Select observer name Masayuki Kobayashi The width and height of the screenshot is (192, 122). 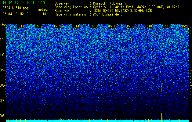[x=110, y=3]
